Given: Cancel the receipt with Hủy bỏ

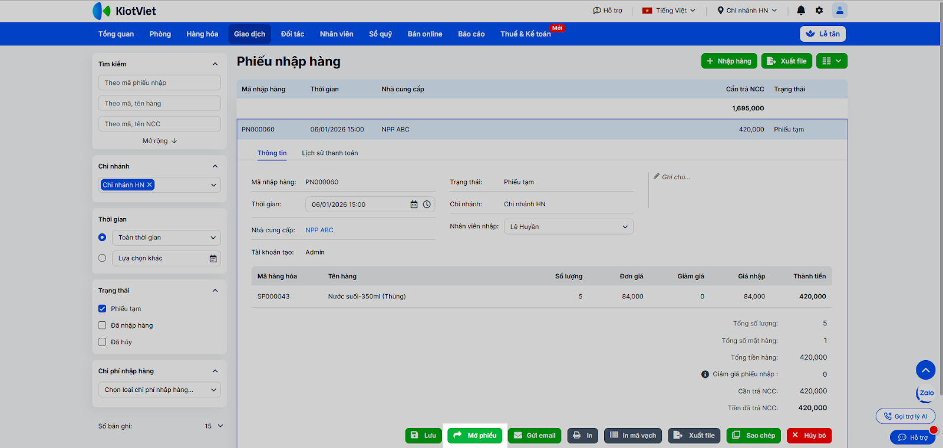Looking at the screenshot, I should point(809,436).
